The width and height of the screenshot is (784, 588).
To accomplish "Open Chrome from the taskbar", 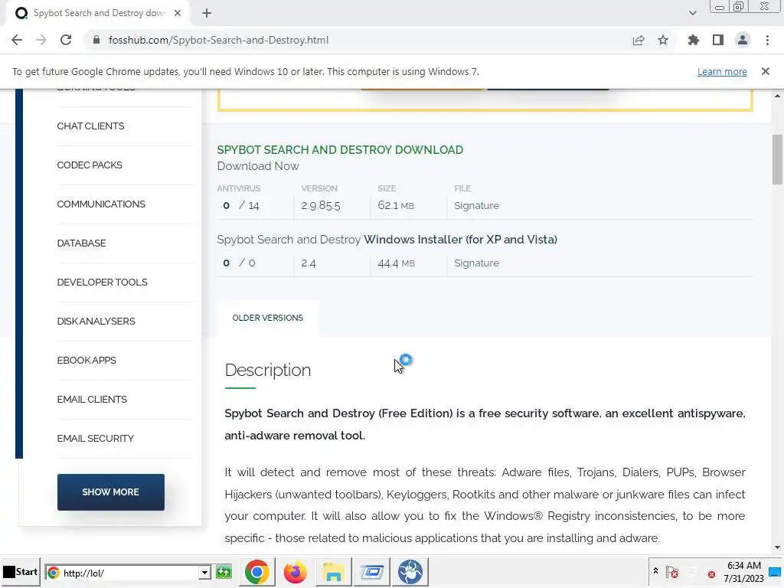I will tap(257, 572).
